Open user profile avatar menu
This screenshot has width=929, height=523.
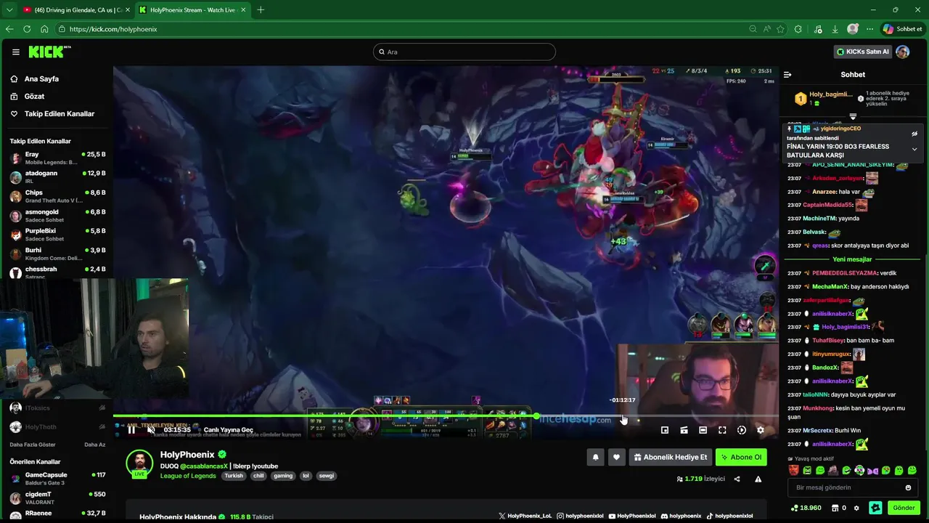[x=903, y=52]
